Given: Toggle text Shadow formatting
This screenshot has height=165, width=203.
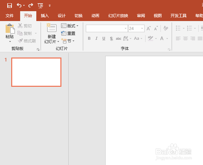Looking at the screenshot, I should click(111, 38).
